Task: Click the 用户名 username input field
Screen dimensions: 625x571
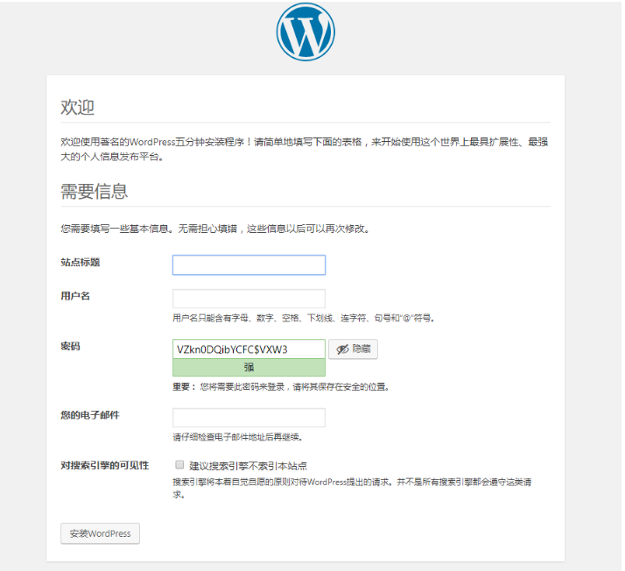Action: point(249,299)
